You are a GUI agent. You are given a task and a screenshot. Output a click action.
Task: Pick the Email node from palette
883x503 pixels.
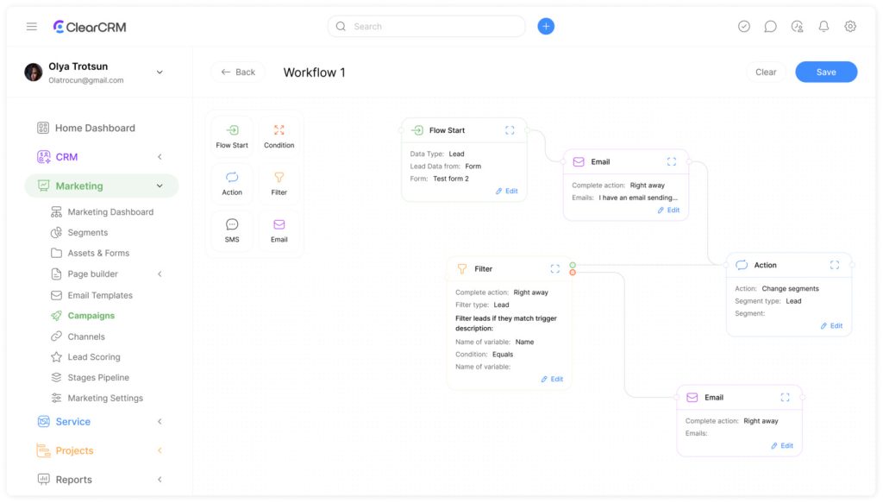tap(279, 230)
